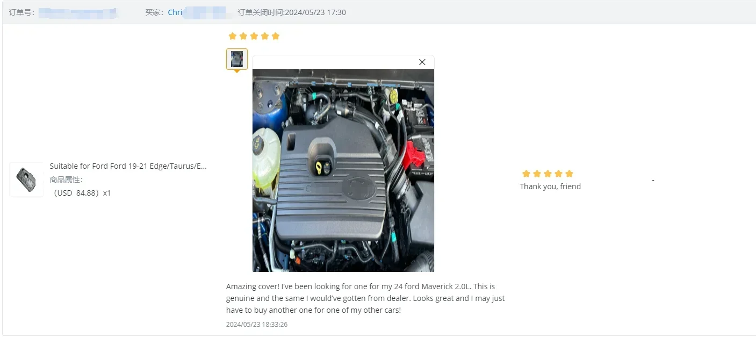Image resolution: width=756 pixels, height=337 pixels.
Task: Click the key cover product thumbnail
Action: click(x=26, y=180)
